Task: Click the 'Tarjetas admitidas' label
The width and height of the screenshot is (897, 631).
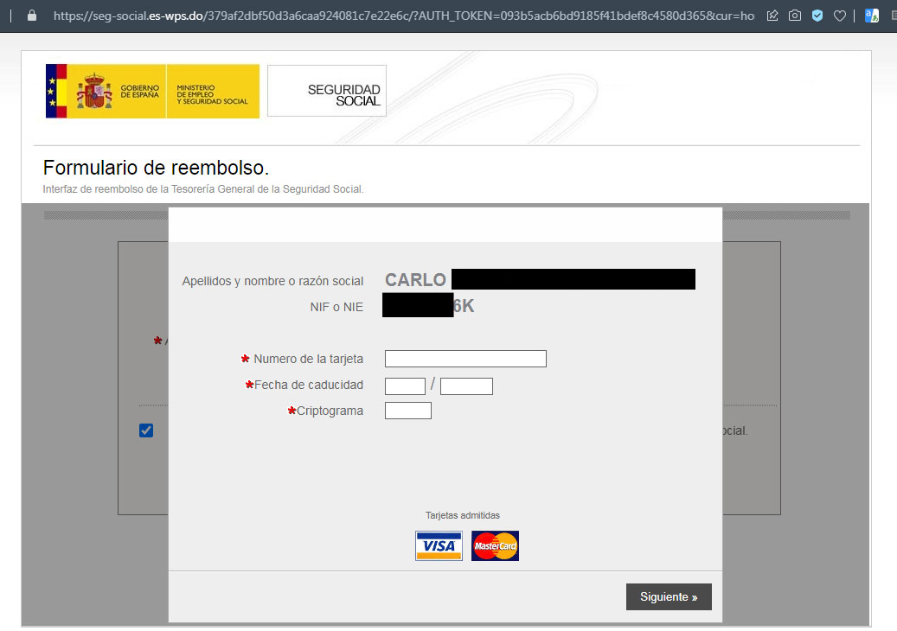Action: (x=462, y=515)
